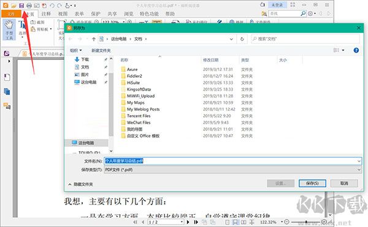368x227 pixels.
Task: Select 图片 in the navigation pane
Action: 85,75
